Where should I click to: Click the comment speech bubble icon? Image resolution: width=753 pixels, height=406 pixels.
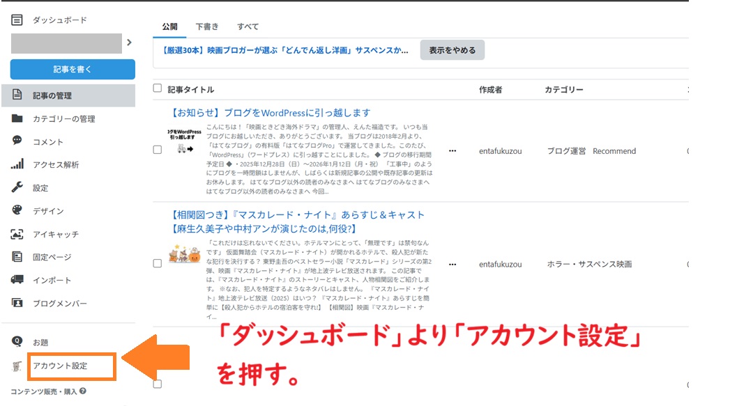click(x=17, y=141)
